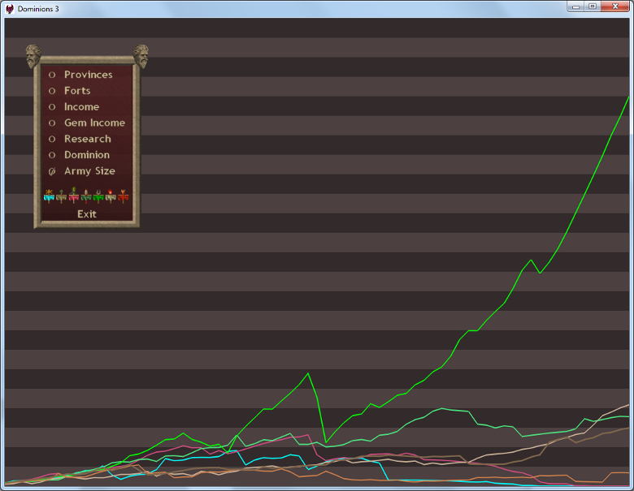This screenshot has width=634, height=491.
Task: Select the Dominion graph option
Action: pyautogui.click(x=80, y=155)
